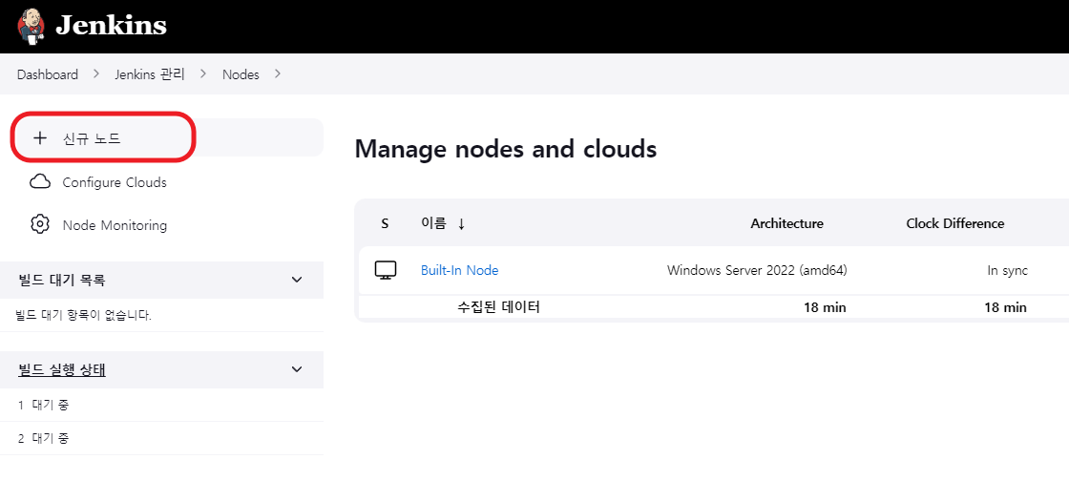Click the sort arrow next to 이름
Viewport: 1069px width, 481px height.
click(x=462, y=223)
